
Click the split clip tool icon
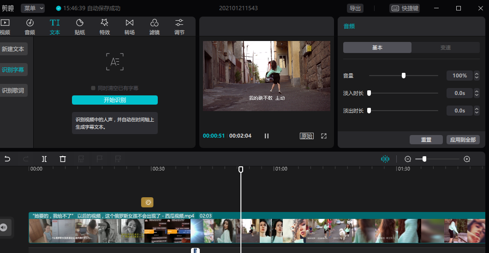pos(44,159)
